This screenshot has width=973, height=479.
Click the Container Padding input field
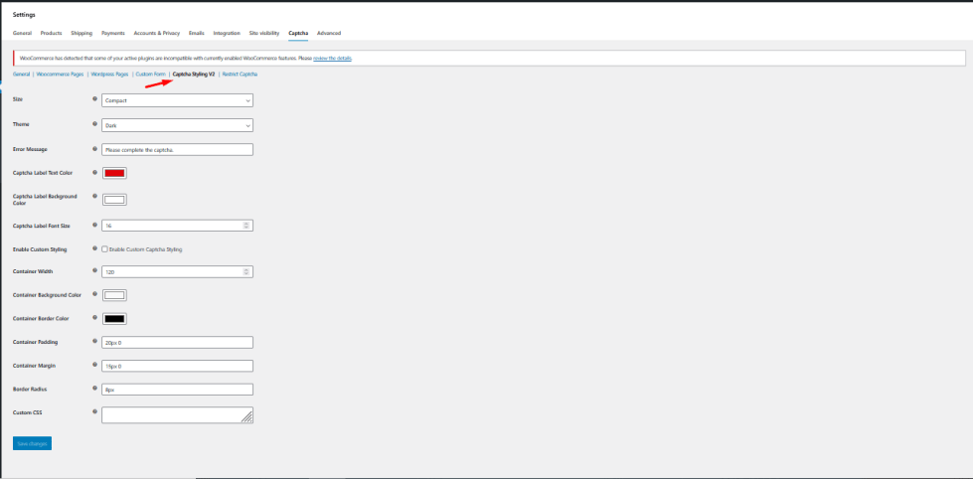coord(177,343)
